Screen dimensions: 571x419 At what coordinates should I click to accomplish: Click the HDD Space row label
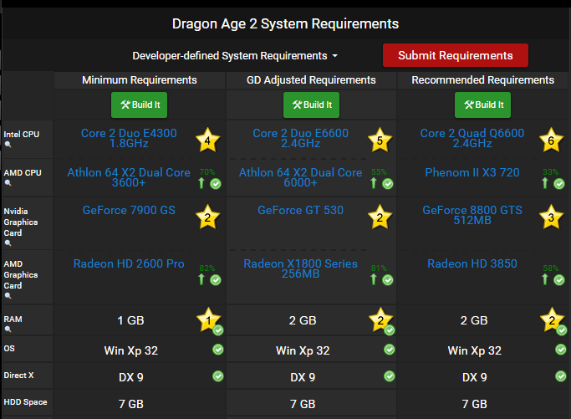pyautogui.click(x=25, y=402)
